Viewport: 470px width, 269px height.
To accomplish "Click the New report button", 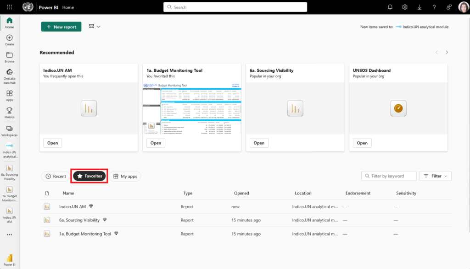I will coord(61,27).
